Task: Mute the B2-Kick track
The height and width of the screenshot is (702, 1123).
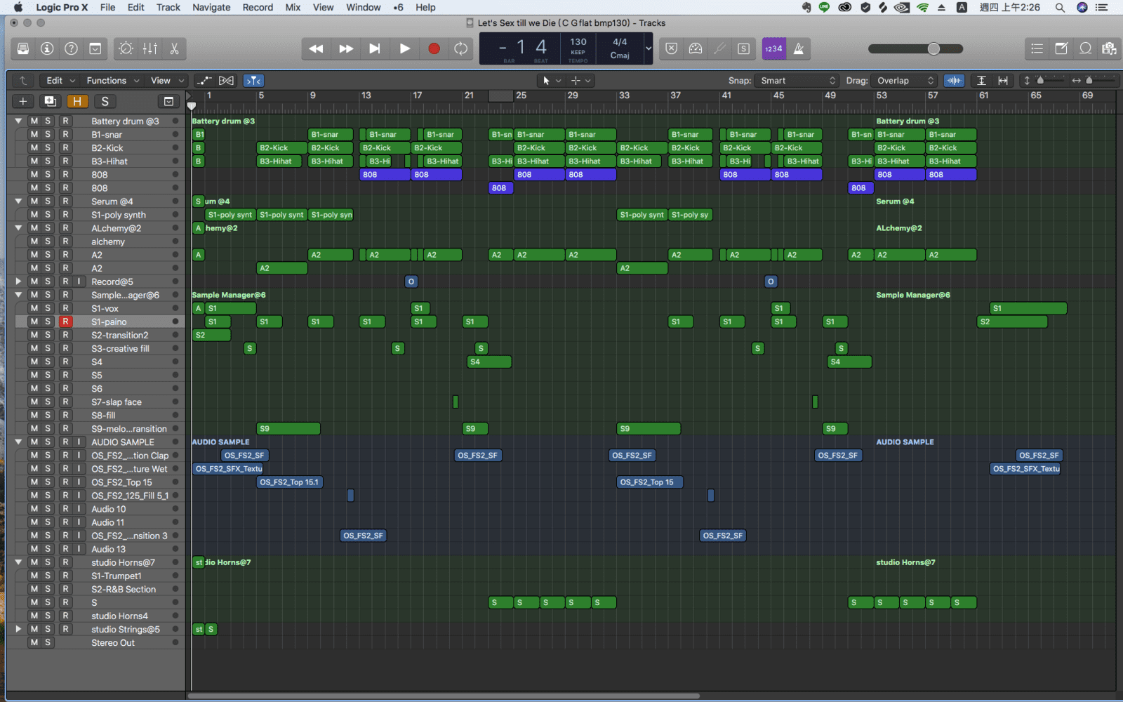Action: (34, 147)
